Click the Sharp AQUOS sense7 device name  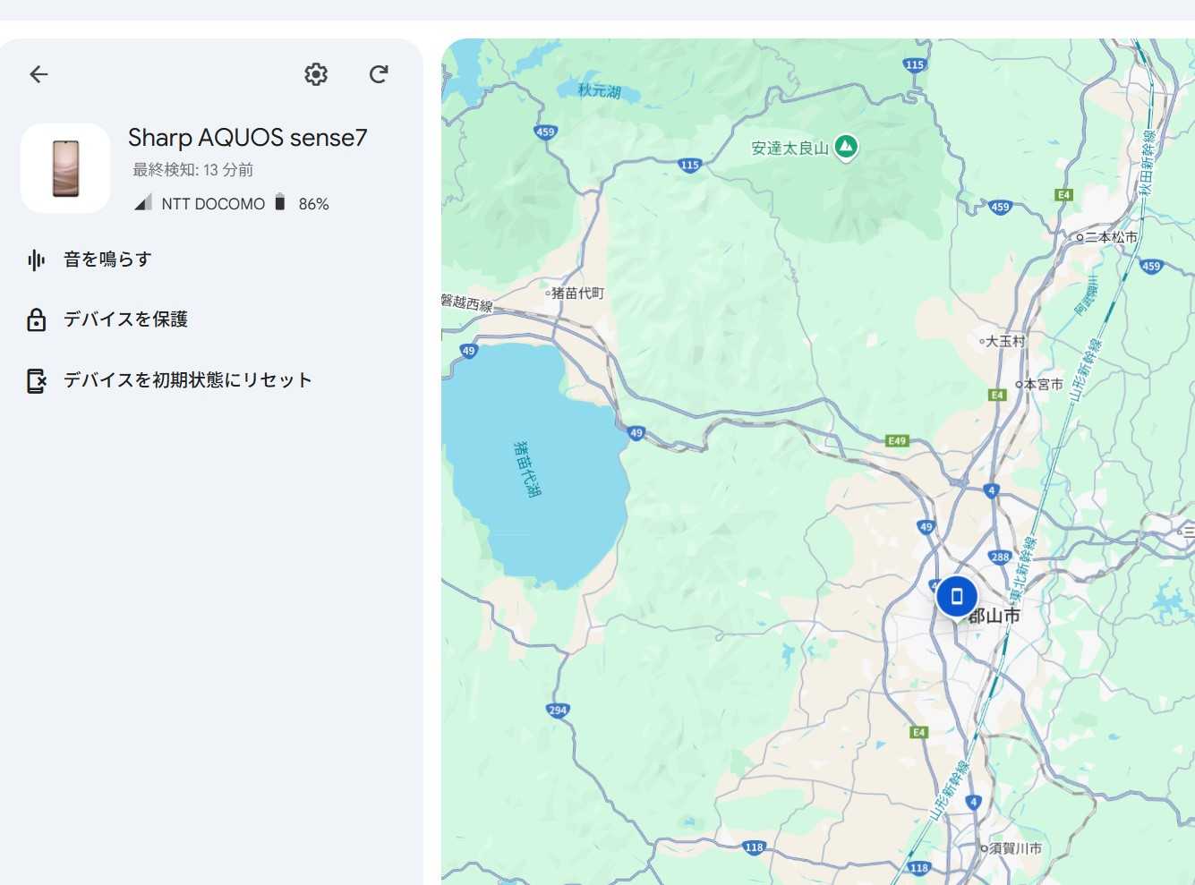pos(247,137)
